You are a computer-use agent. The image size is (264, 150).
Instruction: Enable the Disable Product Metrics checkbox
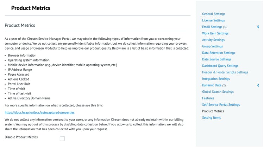tap(62, 139)
